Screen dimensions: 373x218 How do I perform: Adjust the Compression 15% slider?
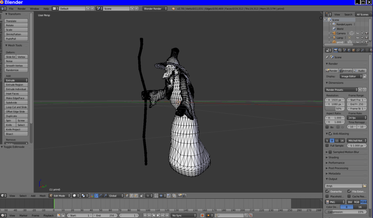pos(345,212)
